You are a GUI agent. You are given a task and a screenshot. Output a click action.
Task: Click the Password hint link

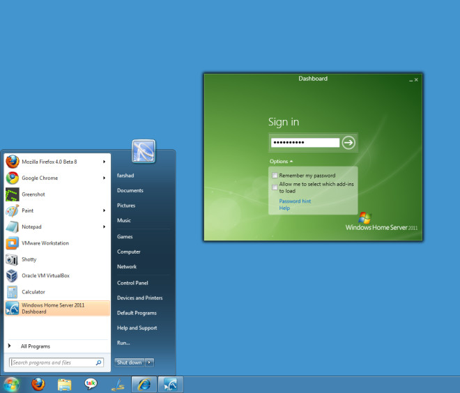tap(295, 201)
